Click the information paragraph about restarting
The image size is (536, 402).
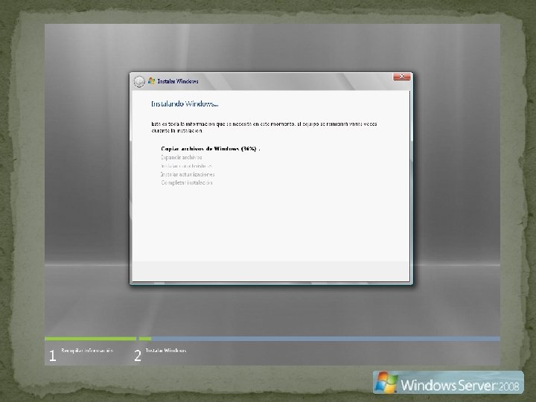pos(264,127)
